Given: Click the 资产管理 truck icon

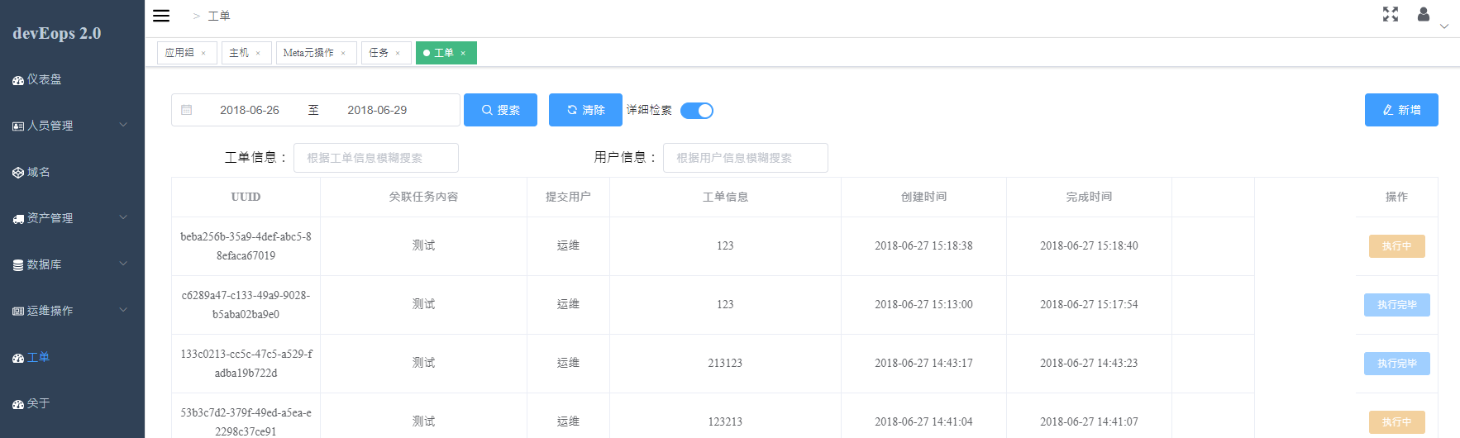Looking at the screenshot, I should 18,219.
